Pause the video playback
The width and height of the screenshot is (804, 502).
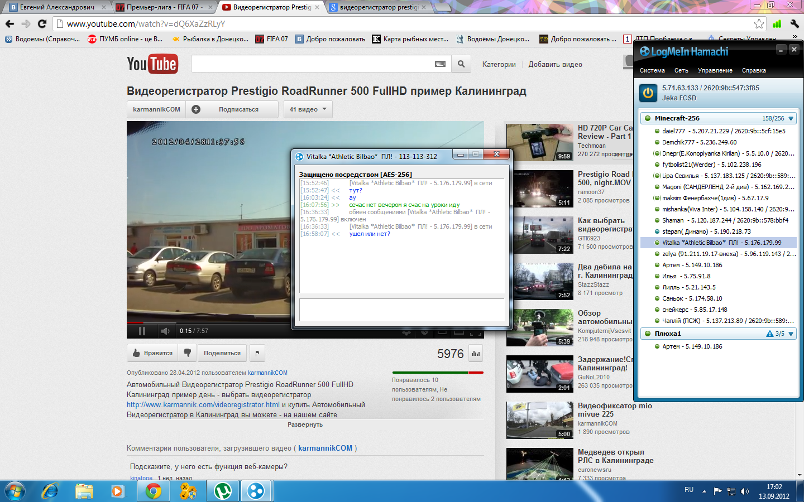(x=142, y=331)
